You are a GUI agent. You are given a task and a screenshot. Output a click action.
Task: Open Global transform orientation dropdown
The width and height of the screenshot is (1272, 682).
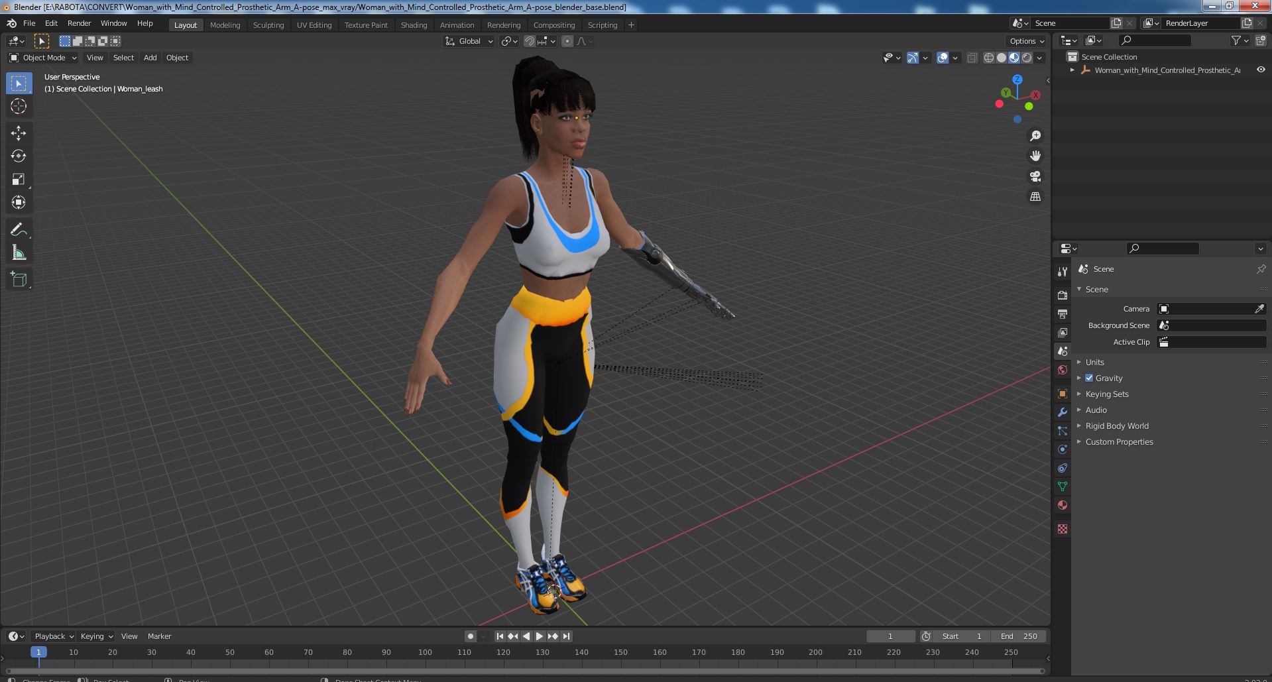[x=469, y=41]
